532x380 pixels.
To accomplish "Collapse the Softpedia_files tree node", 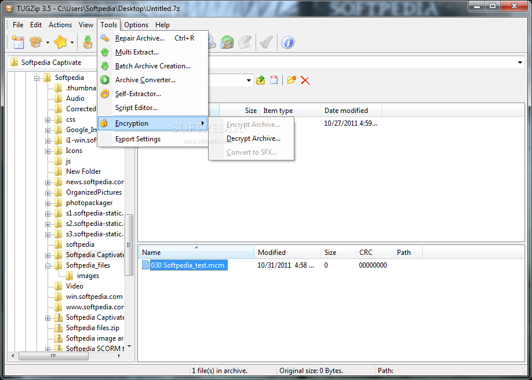I will click(48, 266).
